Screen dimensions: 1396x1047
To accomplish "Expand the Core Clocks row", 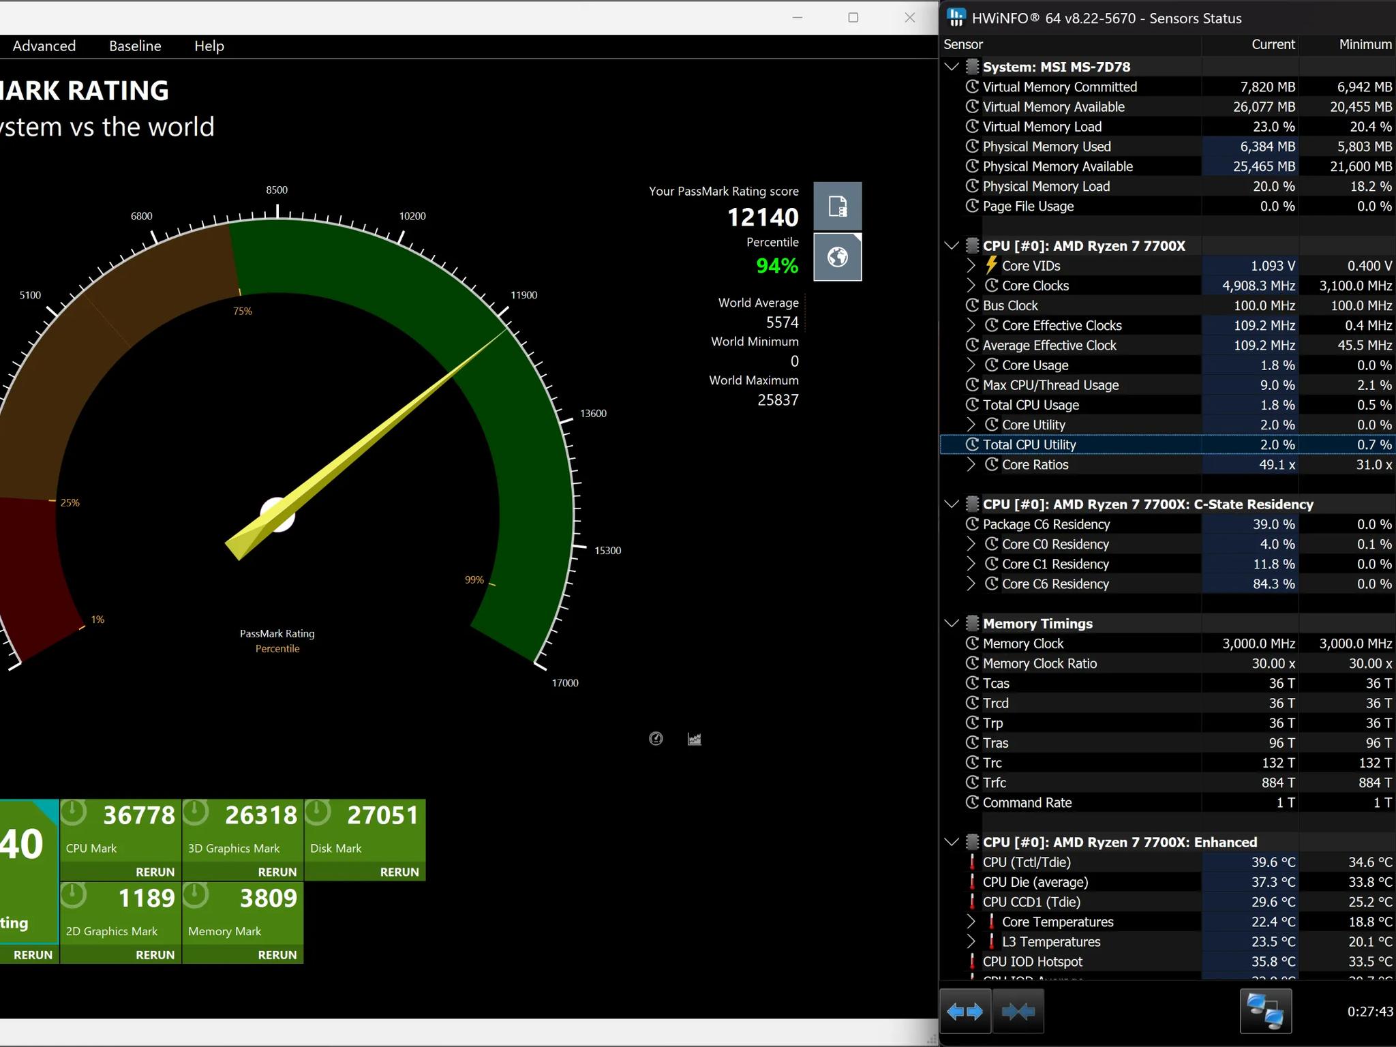I will click(971, 286).
